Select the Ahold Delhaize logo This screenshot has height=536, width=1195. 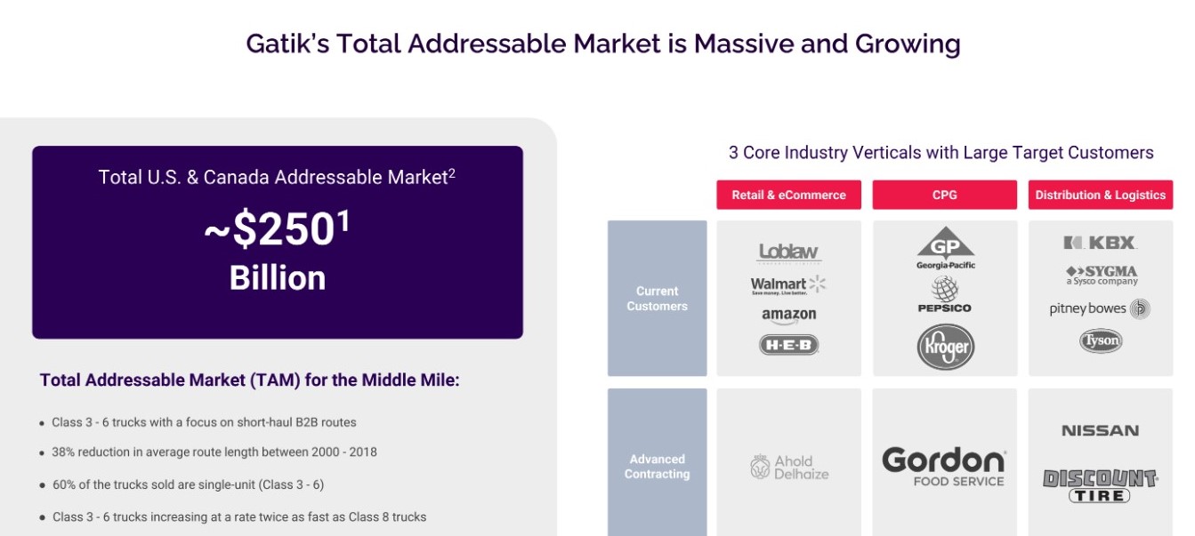pos(789,468)
